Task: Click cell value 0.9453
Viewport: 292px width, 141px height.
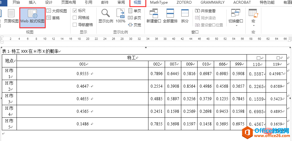Action: tap(222, 111)
